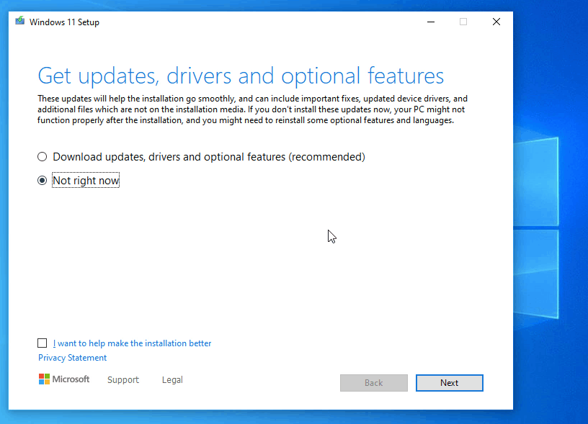
Task: Open the Support link
Action: 123,380
